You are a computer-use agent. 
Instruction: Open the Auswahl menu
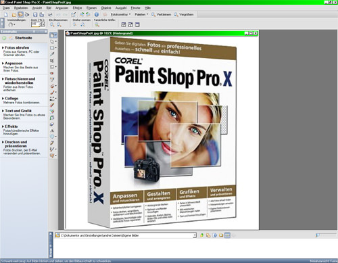pos(121,8)
